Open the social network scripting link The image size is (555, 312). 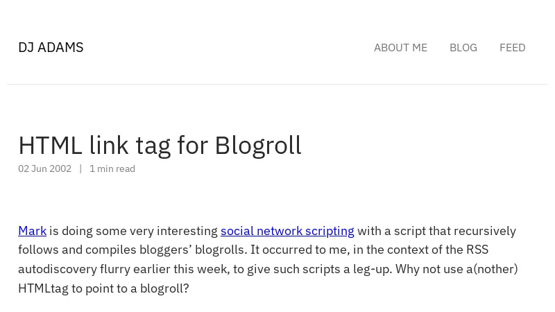[287, 231]
